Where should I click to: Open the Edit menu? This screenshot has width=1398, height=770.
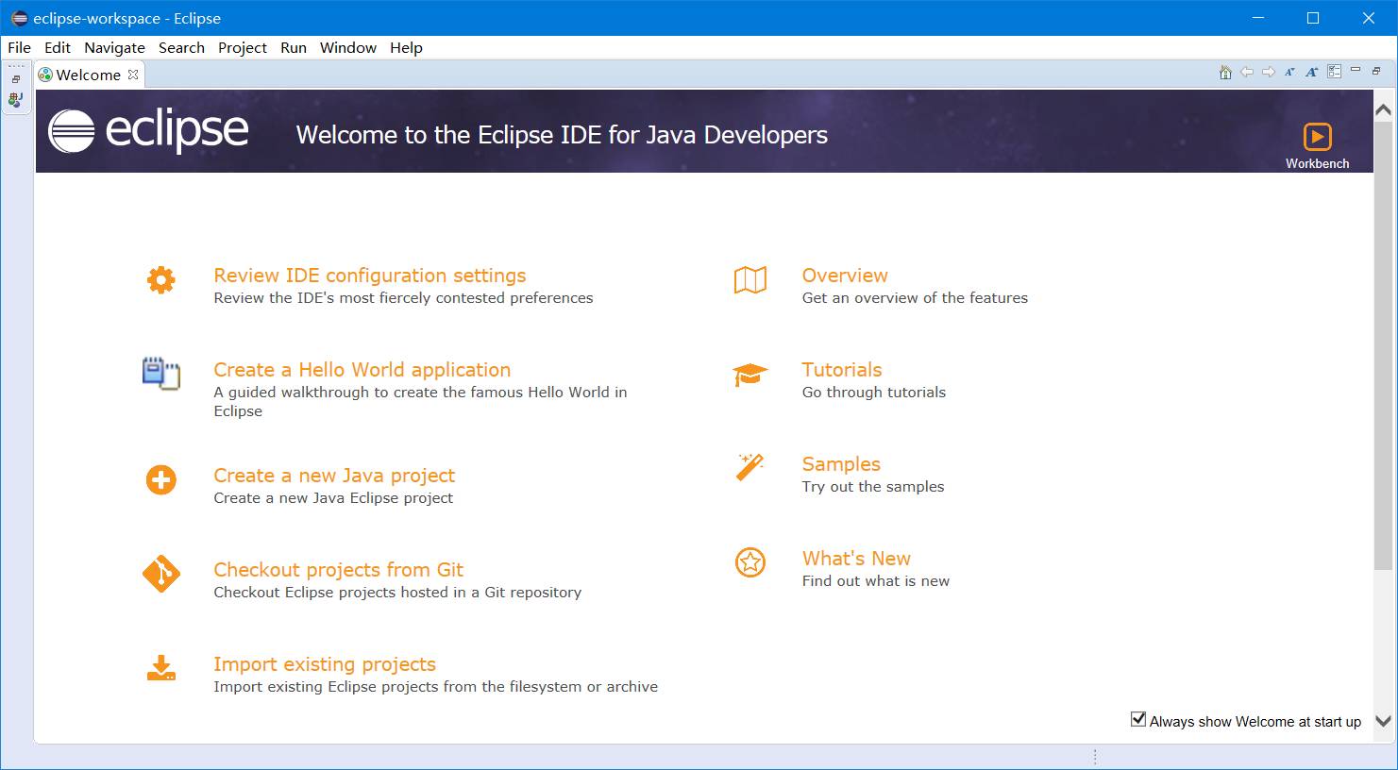58,47
